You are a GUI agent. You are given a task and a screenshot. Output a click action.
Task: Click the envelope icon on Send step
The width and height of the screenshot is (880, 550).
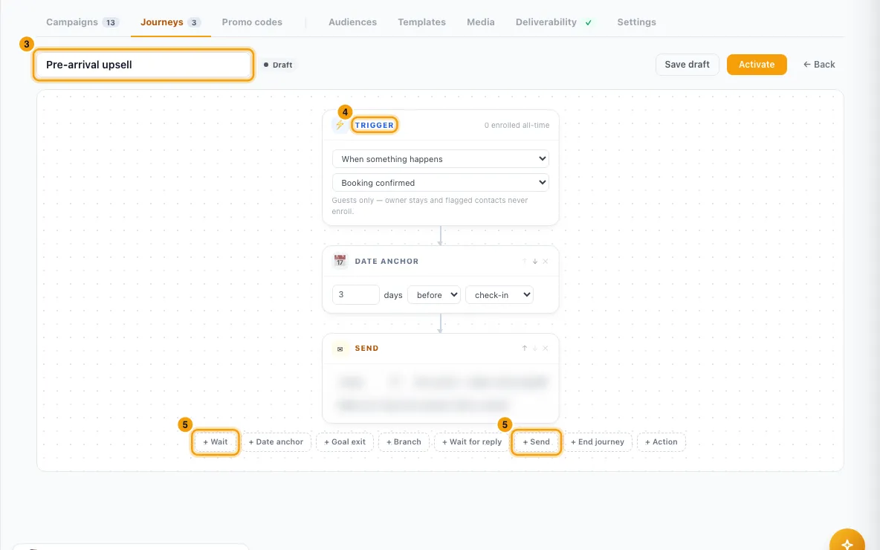click(x=340, y=349)
